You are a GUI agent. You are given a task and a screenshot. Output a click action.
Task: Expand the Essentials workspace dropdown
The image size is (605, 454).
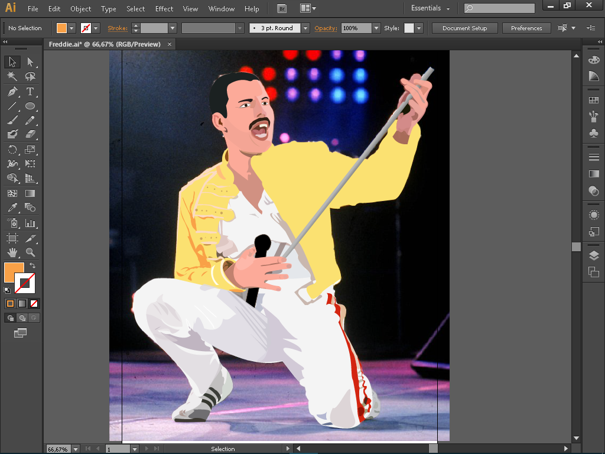[431, 9]
